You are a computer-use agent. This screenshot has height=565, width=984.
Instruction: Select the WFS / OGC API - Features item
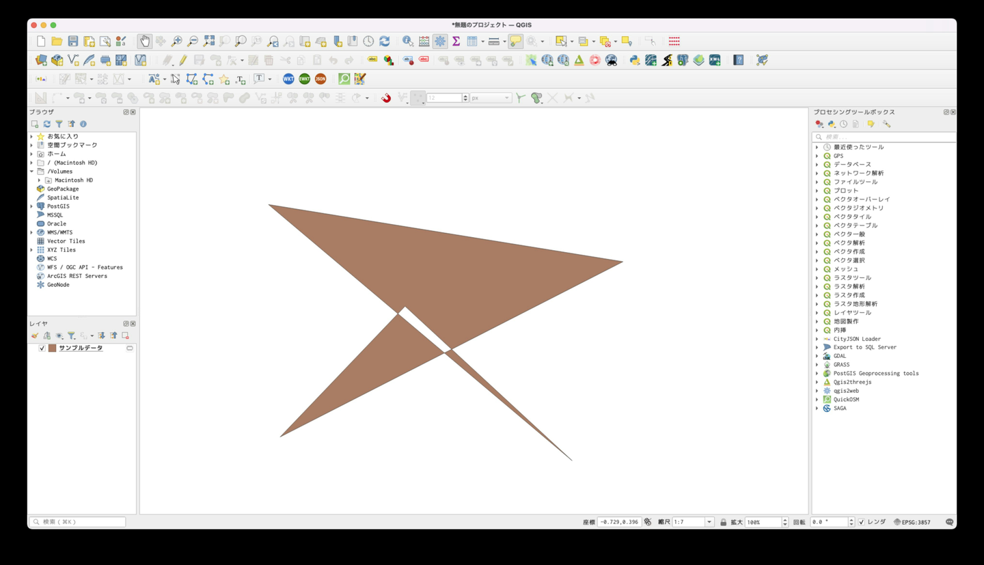coord(85,267)
